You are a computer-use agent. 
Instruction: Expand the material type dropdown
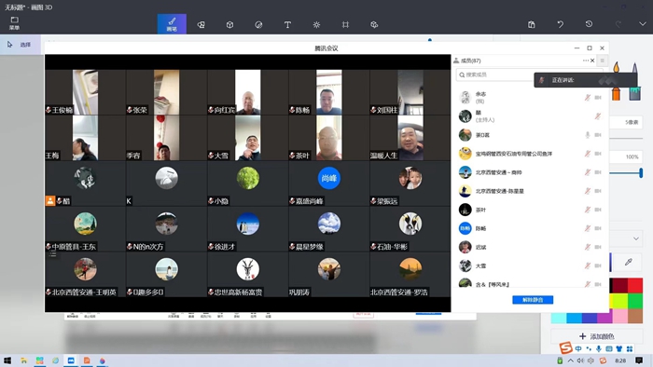tap(636, 238)
